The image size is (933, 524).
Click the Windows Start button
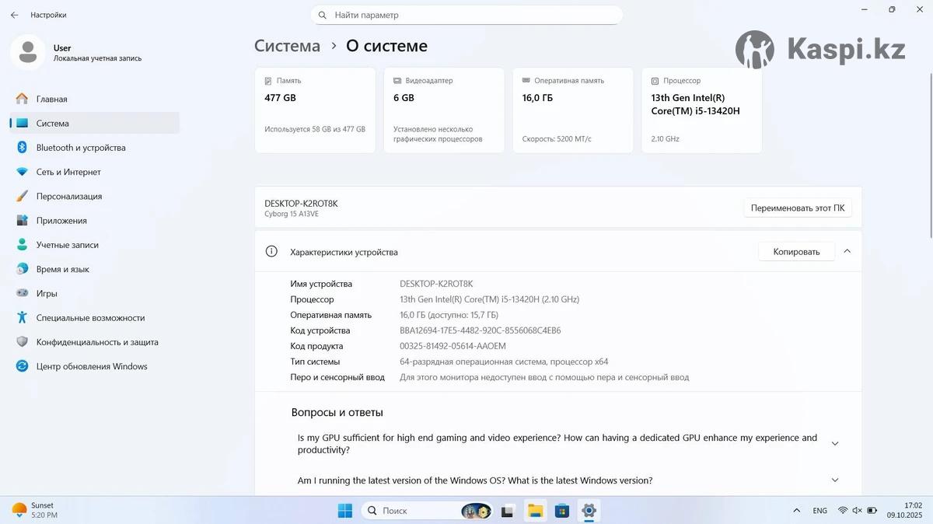pyautogui.click(x=344, y=511)
